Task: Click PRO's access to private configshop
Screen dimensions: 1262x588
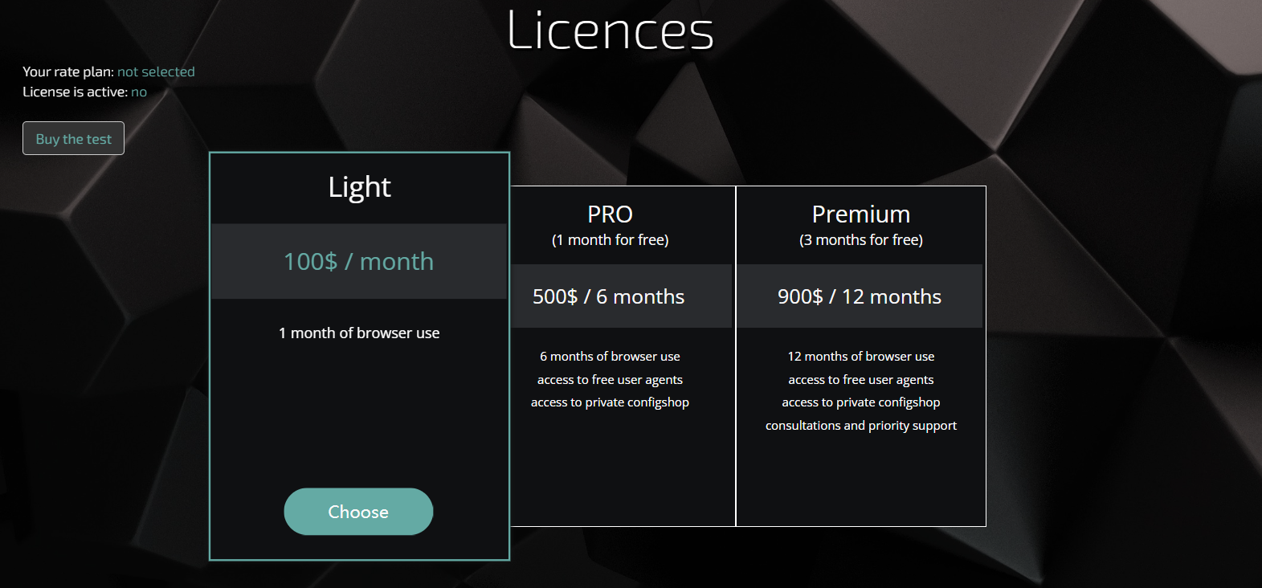Action: [x=610, y=402]
